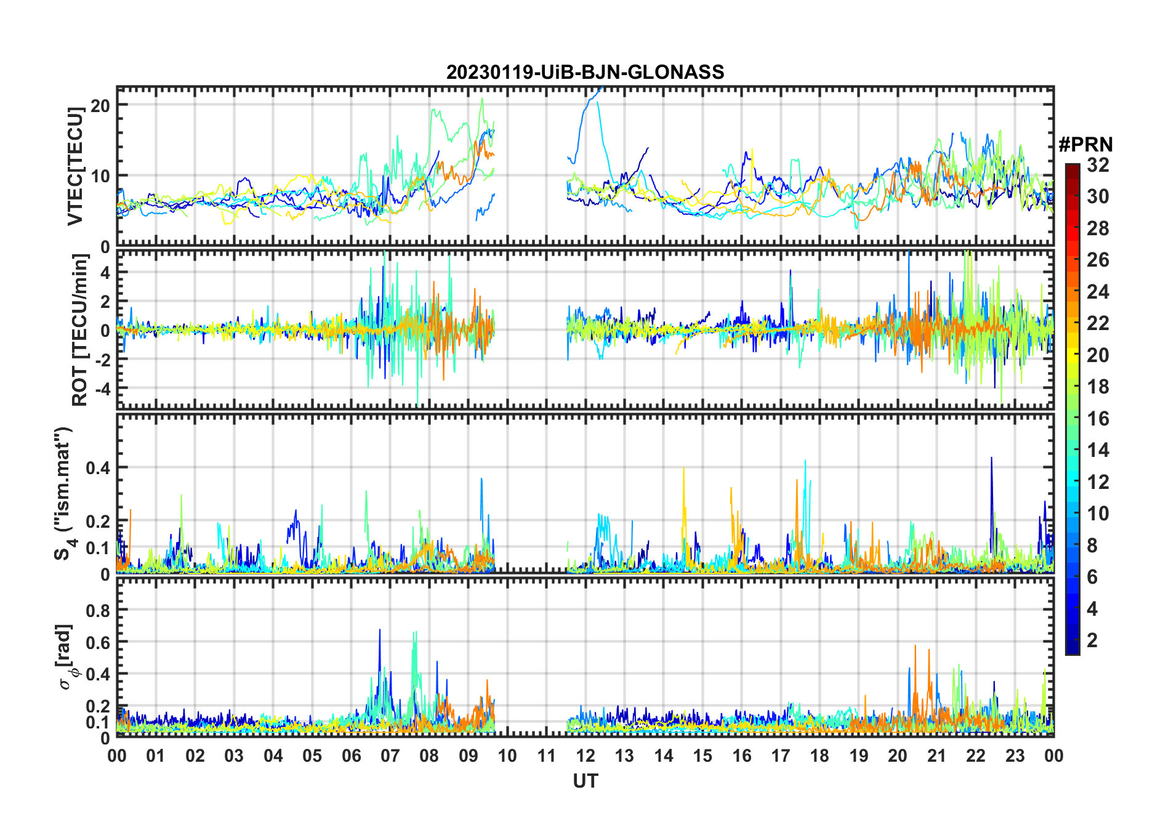Click colorbar tick label 32
The width and height of the screenshot is (1171, 819).
point(1098,165)
